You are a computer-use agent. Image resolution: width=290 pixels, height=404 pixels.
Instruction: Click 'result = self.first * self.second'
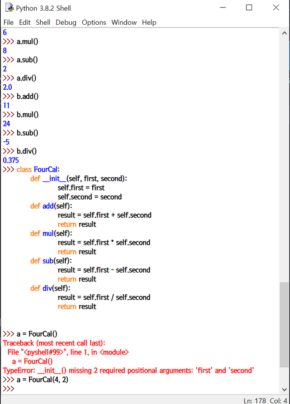click(x=104, y=243)
